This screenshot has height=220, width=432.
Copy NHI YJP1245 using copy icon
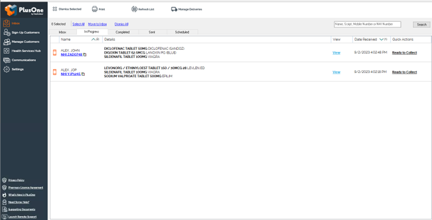point(83,74)
